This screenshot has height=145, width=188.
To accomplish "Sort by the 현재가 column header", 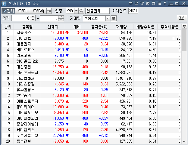I will [x=53, y=27].
